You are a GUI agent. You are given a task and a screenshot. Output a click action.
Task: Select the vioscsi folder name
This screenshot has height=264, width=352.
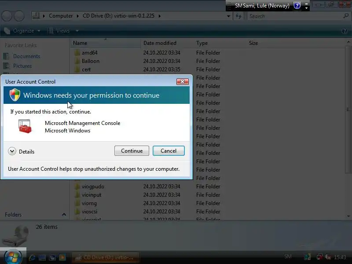point(89,212)
